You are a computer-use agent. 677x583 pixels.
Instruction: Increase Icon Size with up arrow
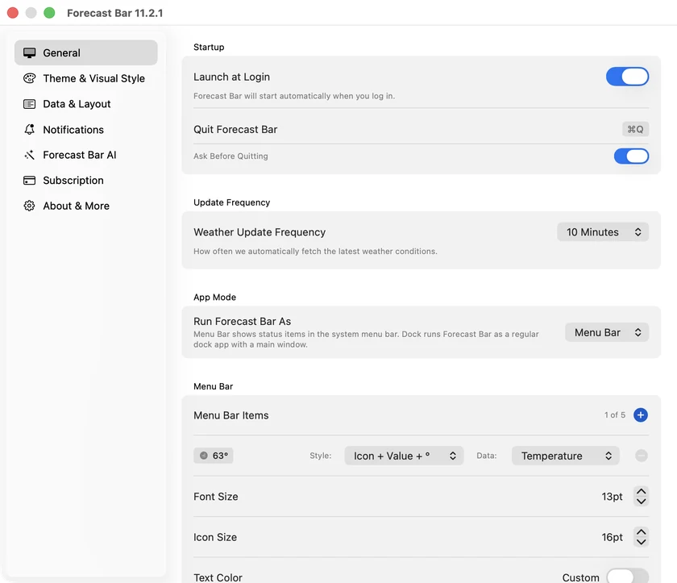pos(642,532)
